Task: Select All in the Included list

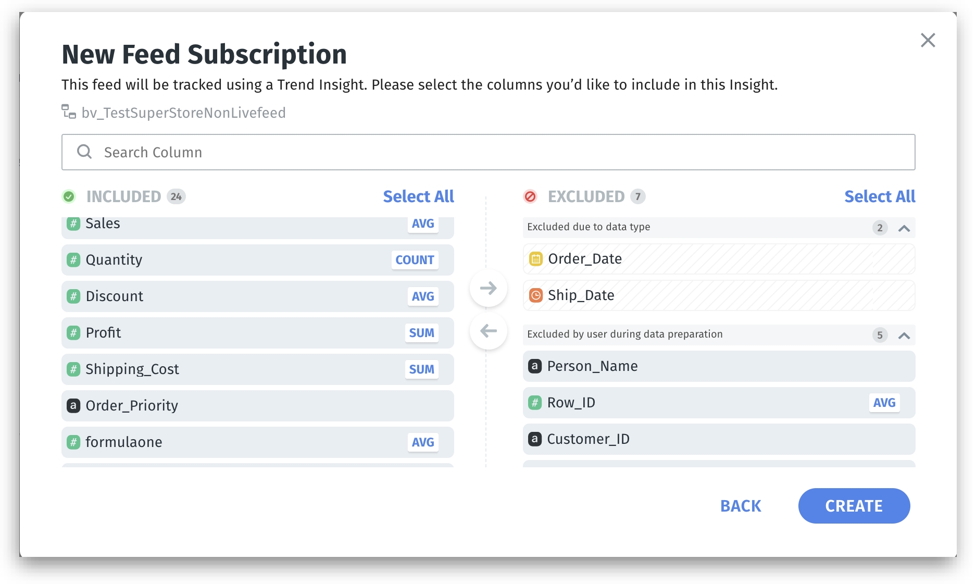Action: pyautogui.click(x=418, y=196)
